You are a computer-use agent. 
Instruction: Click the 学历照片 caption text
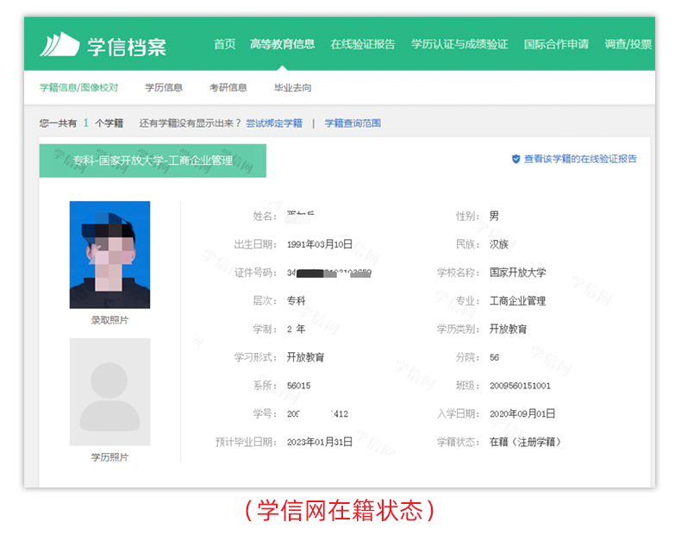click(109, 457)
